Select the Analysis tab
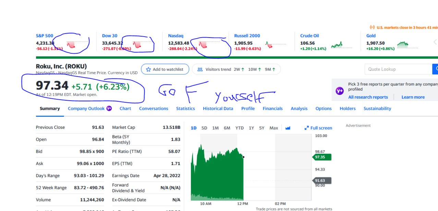Viewport: 438px width, 211px height. 299,109
